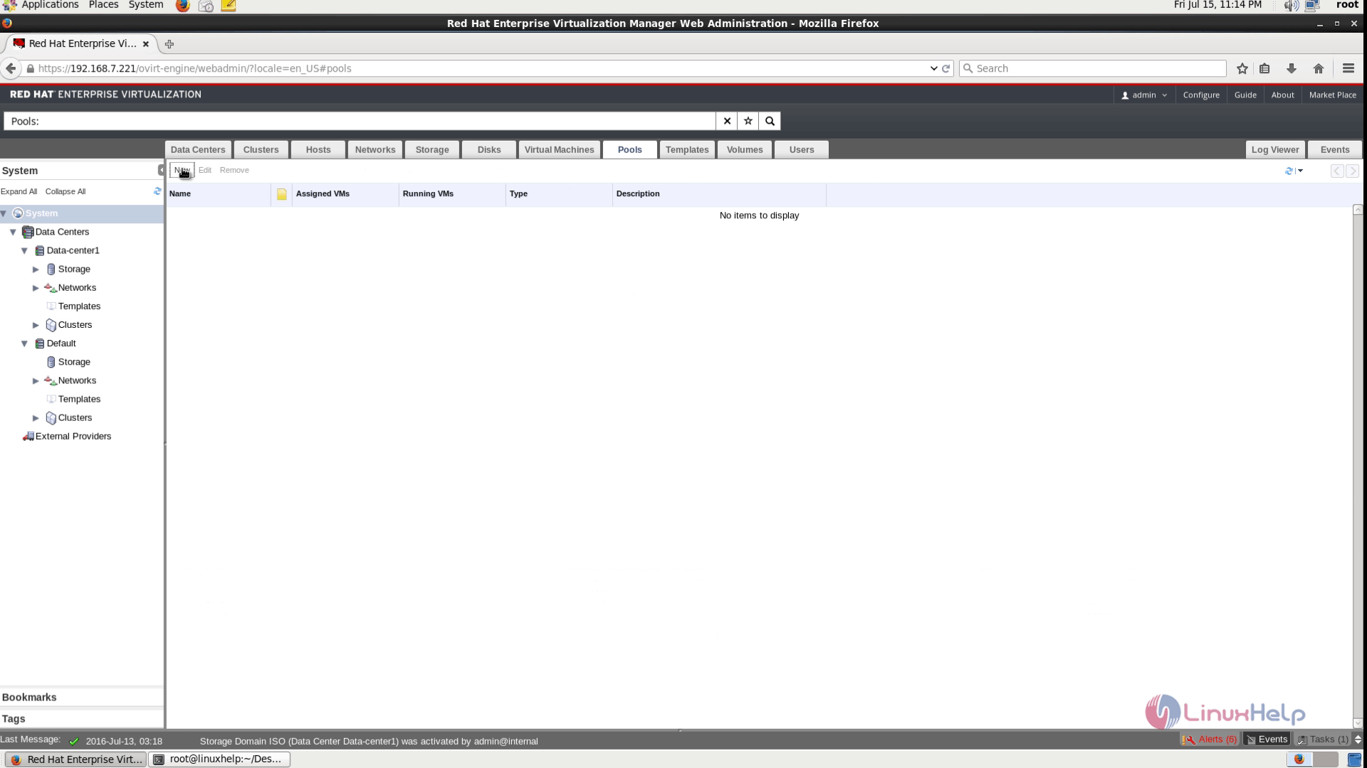Open Alerts (6) in footer

[1210, 740]
